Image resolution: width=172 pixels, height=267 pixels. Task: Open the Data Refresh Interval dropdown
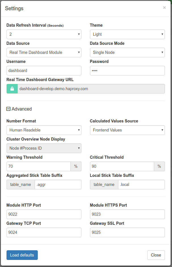[44, 34]
